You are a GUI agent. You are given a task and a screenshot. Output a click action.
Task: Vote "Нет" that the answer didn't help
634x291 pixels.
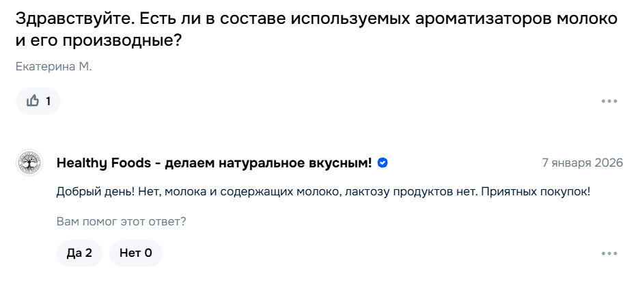pos(135,253)
